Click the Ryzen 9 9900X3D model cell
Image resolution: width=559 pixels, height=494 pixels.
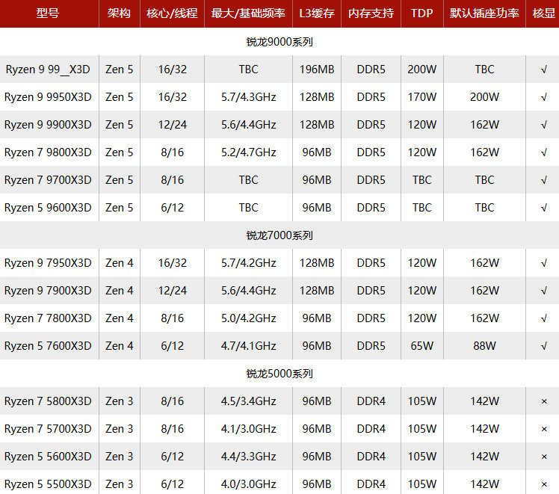(x=48, y=125)
